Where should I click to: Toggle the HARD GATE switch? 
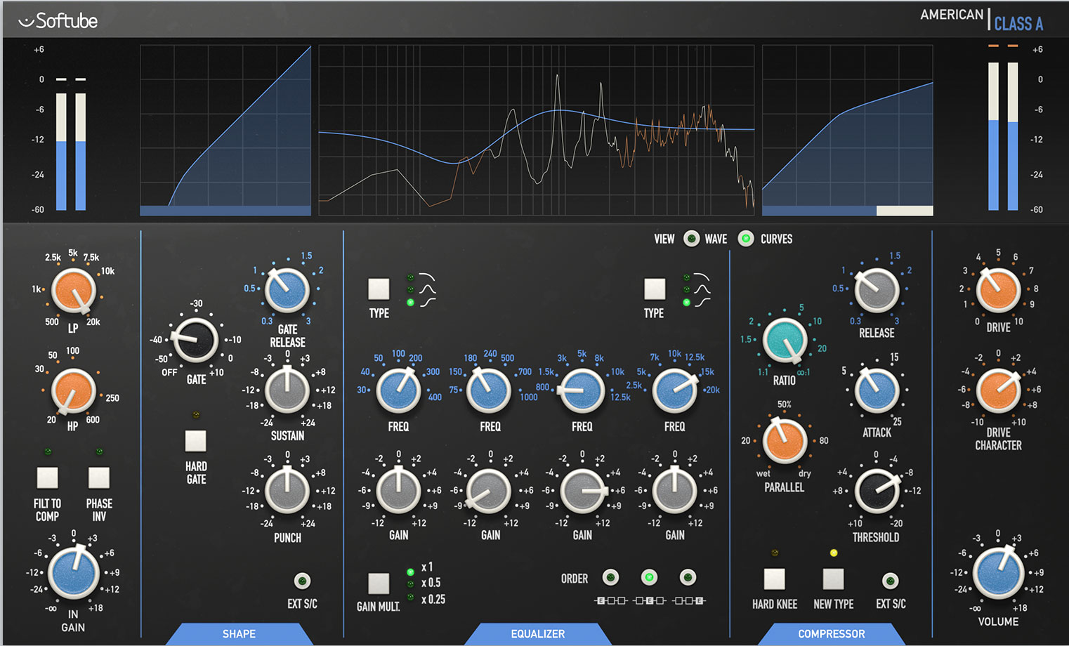coord(195,442)
